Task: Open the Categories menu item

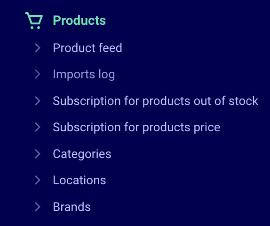Action: (82, 154)
